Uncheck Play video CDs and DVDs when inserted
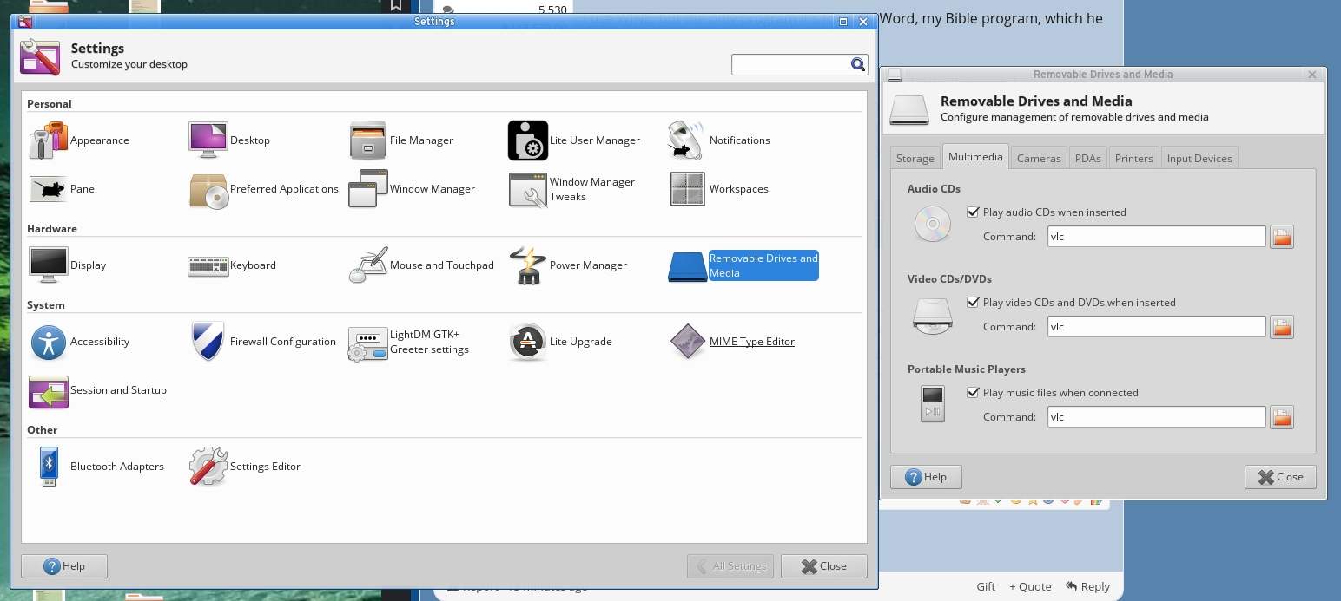1341x601 pixels. click(x=974, y=303)
